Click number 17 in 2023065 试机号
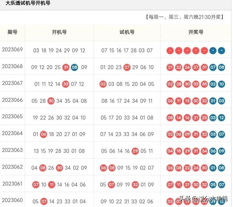The width and height of the screenshot is (233, 207). tap(111, 118)
